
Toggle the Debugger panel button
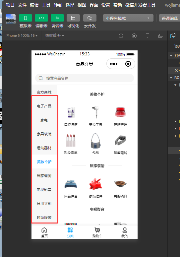point(57,18)
